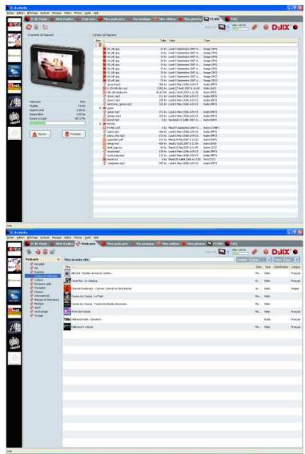Open the Mes podcasts tab in the Podcasts window
305x454 pixels.
114,244
